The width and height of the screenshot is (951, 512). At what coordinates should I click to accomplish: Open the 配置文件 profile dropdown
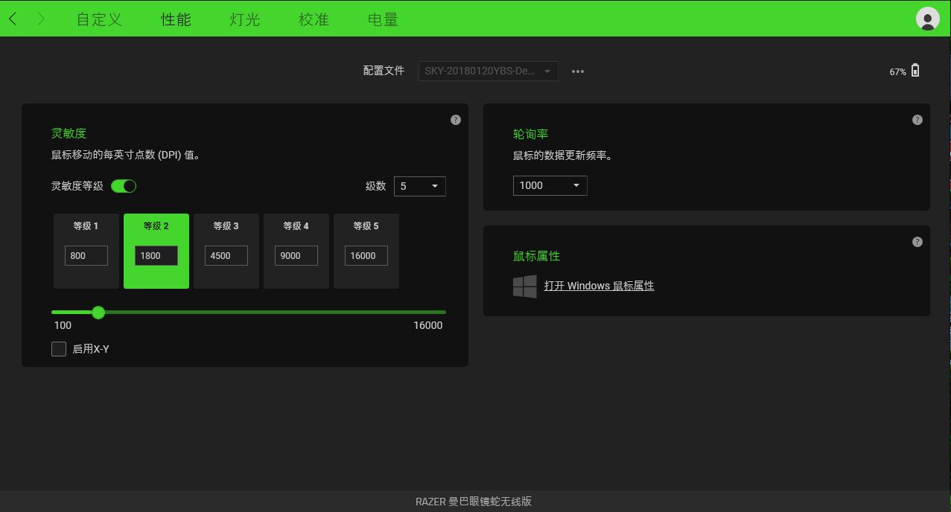488,71
